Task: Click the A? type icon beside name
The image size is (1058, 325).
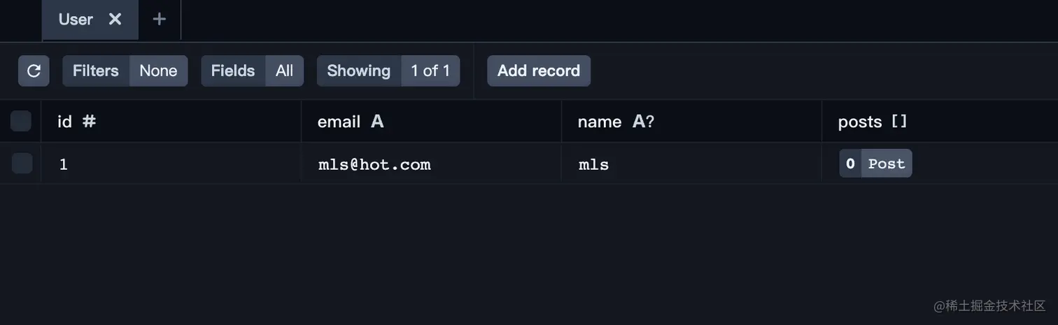Action: [x=642, y=122]
